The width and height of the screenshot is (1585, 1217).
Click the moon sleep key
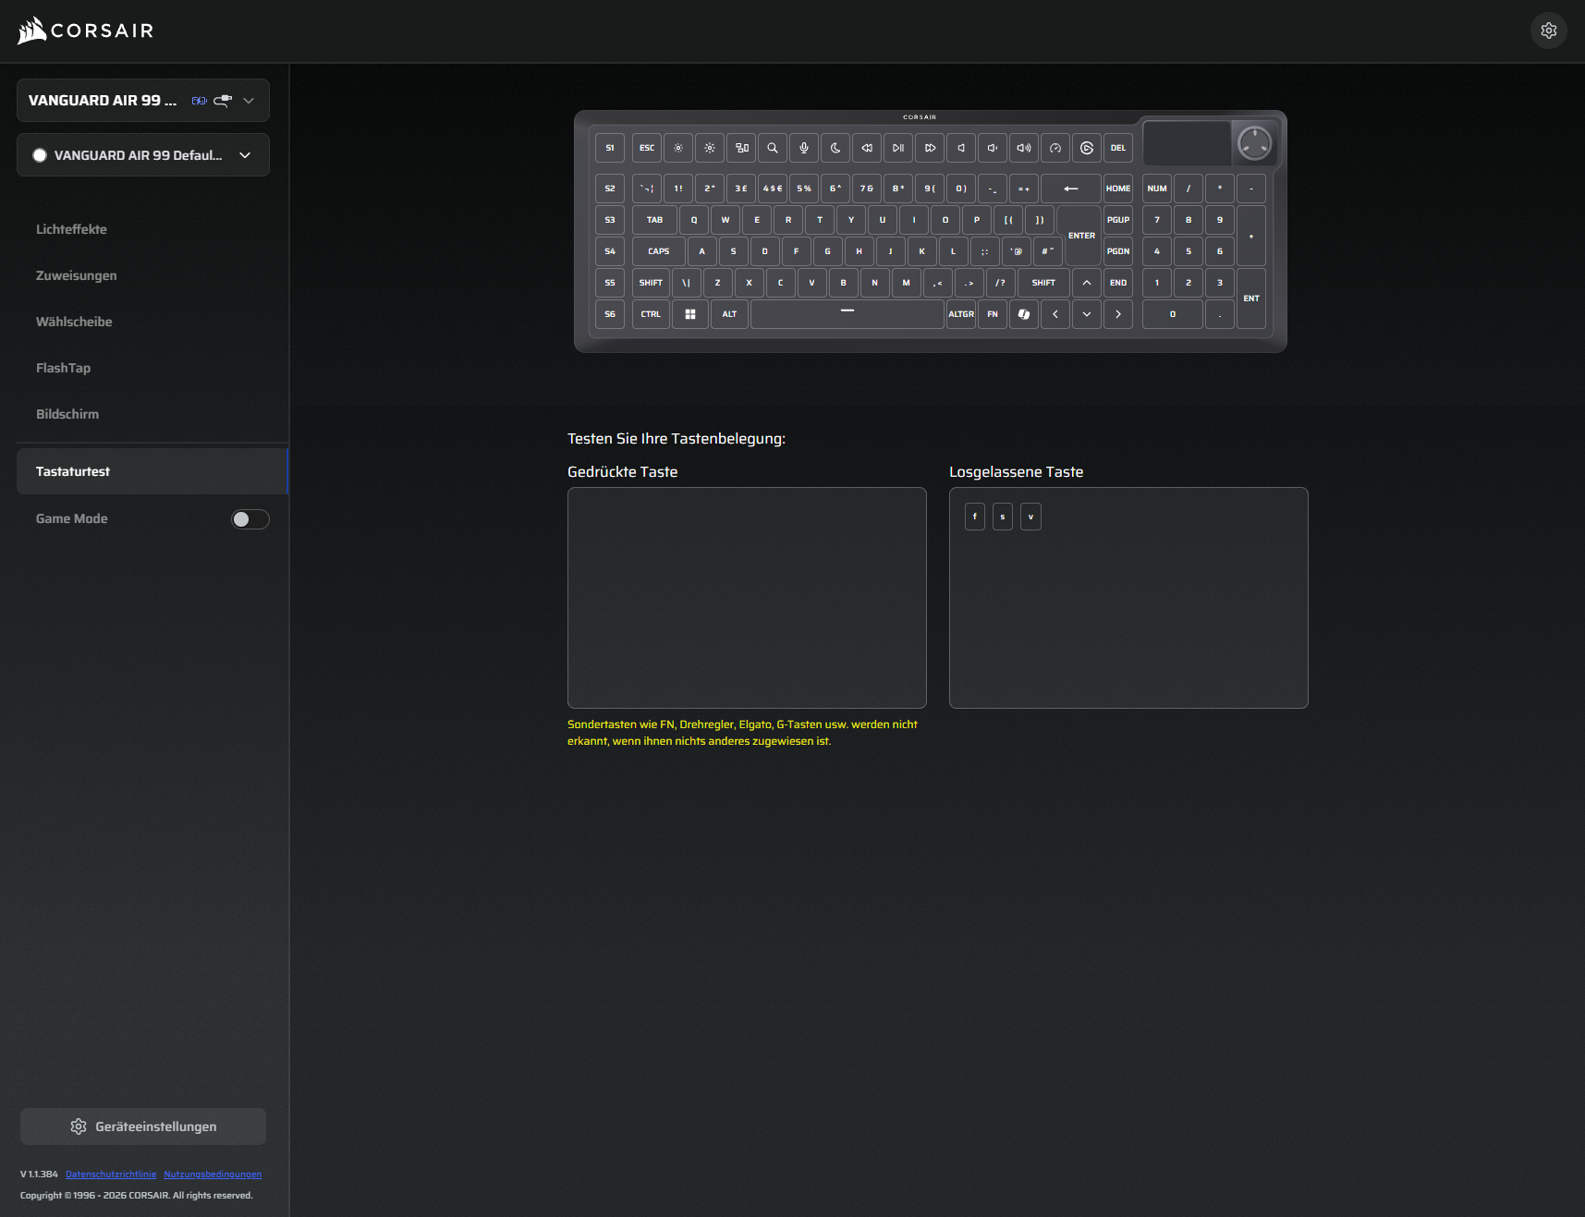tap(835, 148)
